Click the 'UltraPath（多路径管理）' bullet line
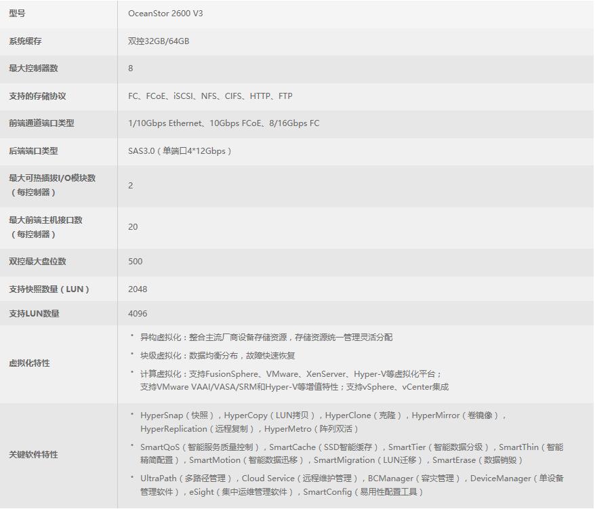This screenshot has width=595, height=509. [352, 479]
